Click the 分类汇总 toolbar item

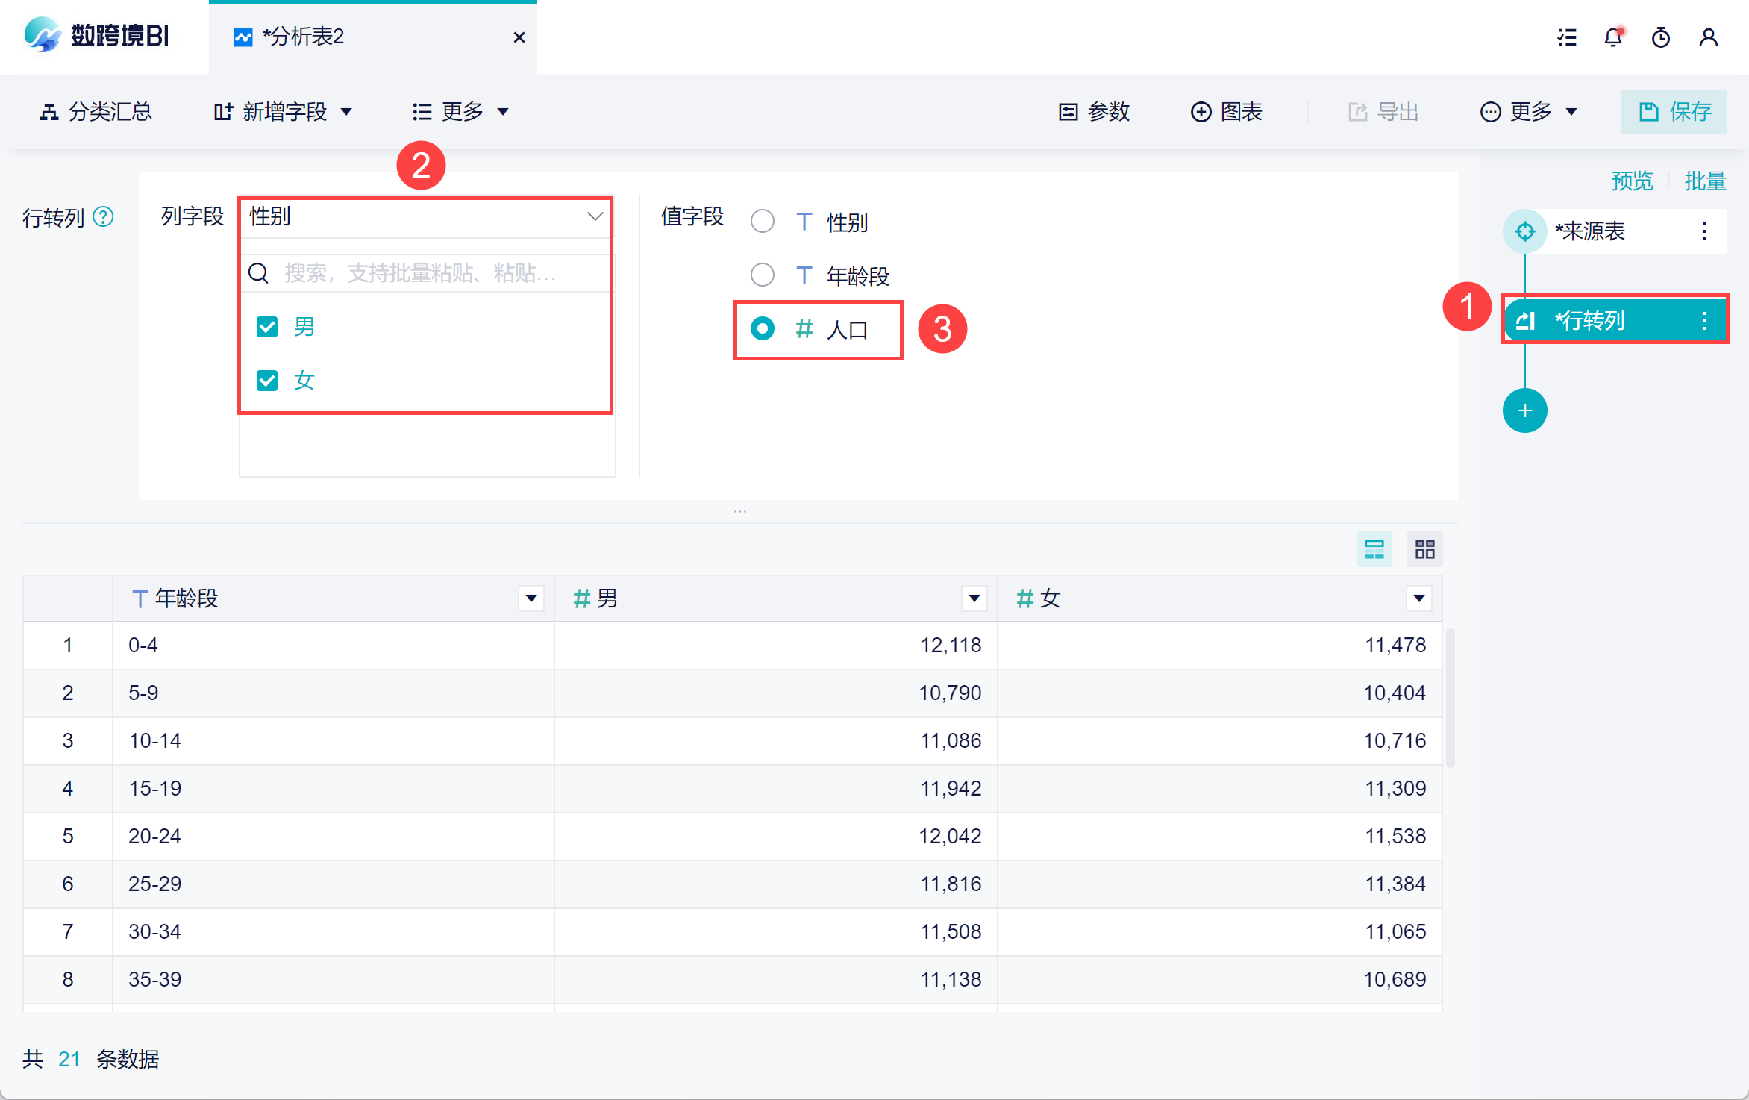(x=96, y=112)
